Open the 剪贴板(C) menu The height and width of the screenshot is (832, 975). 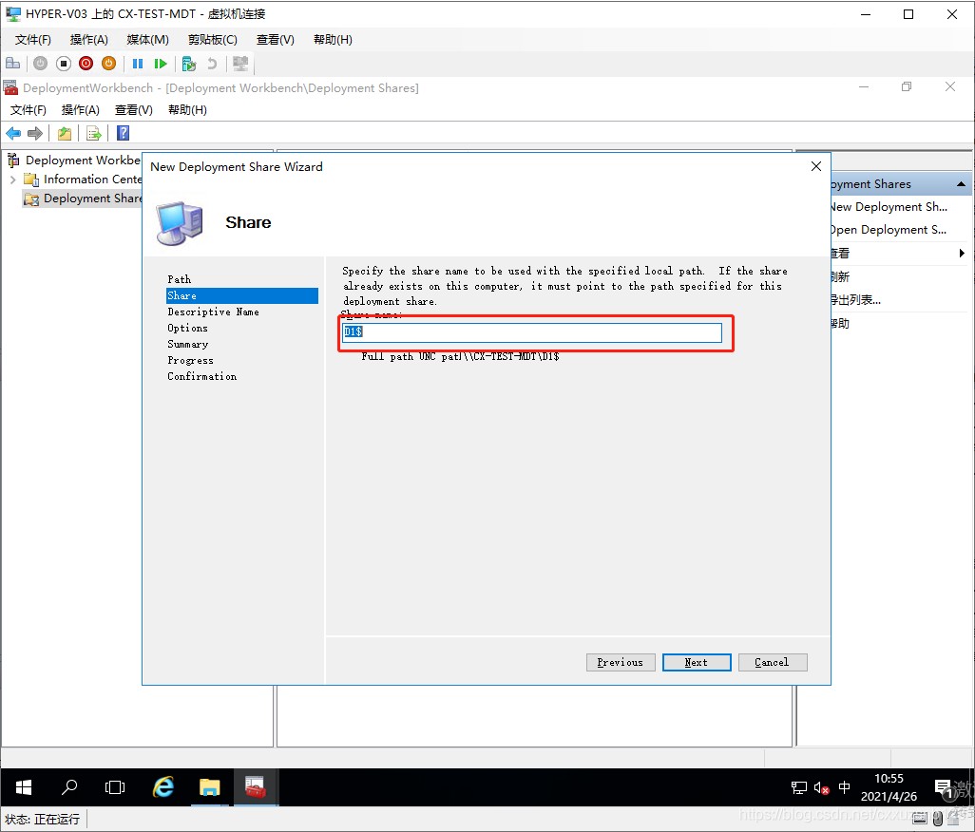[x=213, y=40]
